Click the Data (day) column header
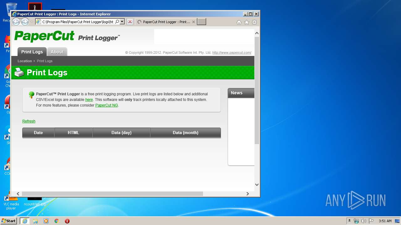 coord(121,132)
